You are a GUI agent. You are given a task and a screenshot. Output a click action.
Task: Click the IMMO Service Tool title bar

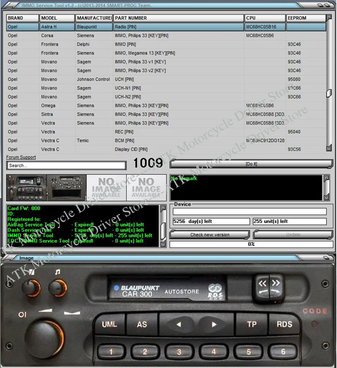click(x=168, y=5)
